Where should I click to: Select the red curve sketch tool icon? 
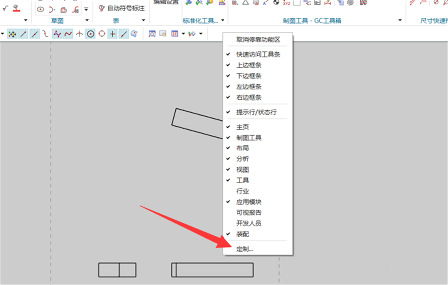pyautogui.click(x=75, y=10)
